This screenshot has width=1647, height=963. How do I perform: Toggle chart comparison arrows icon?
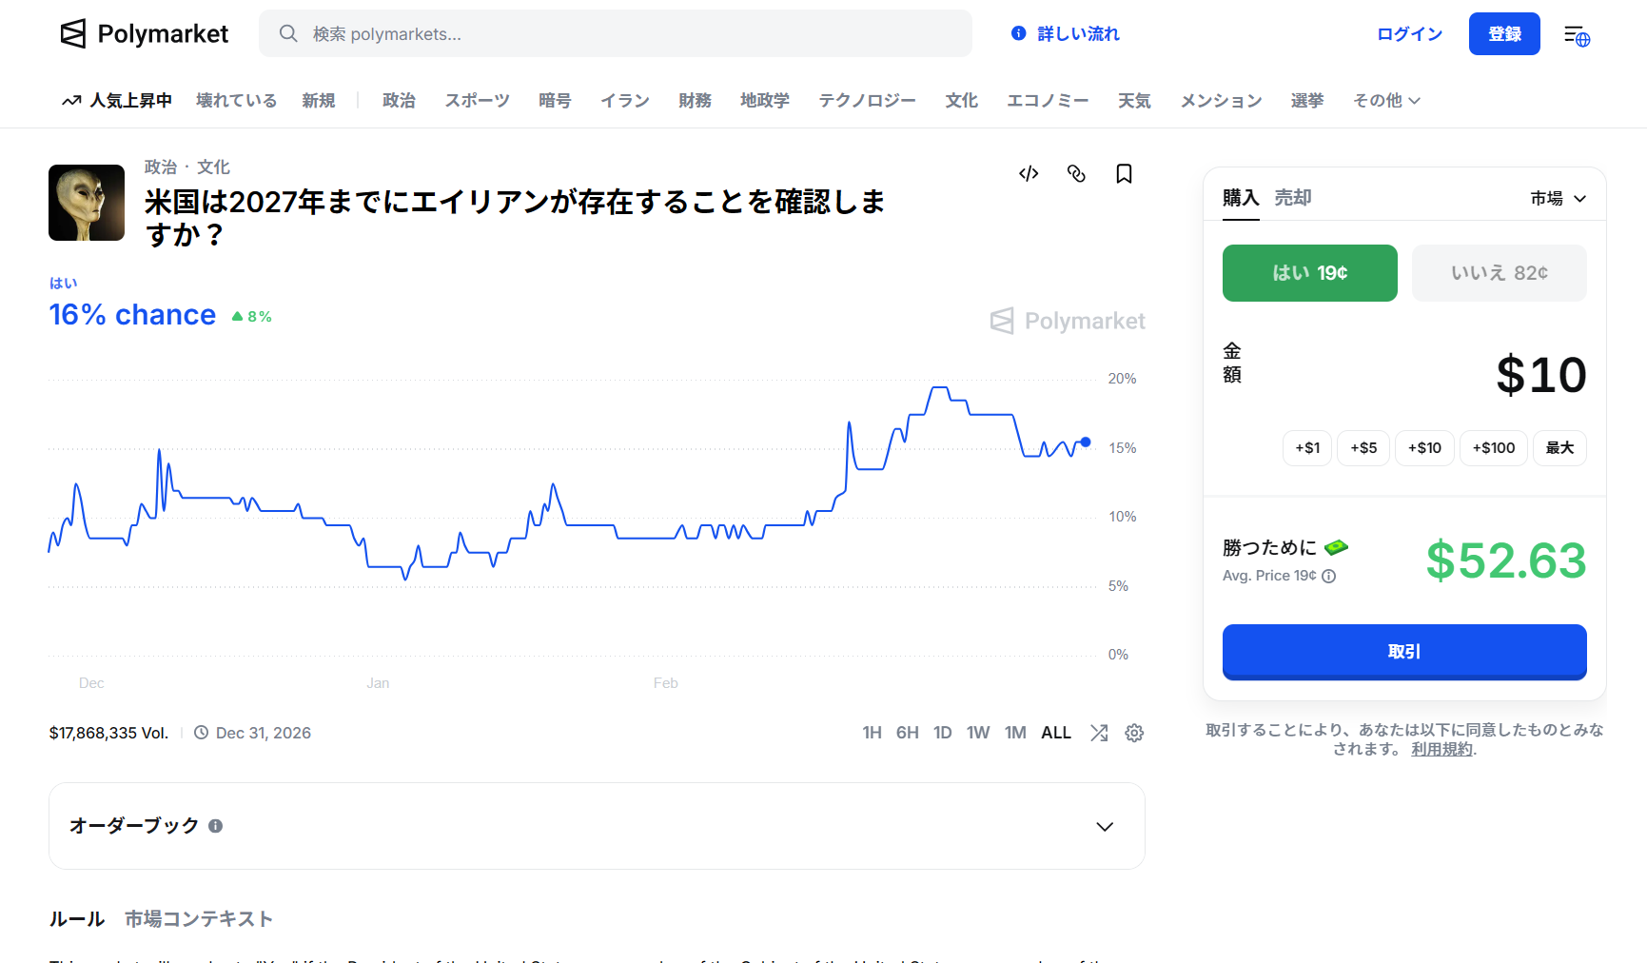(x=1099, y=733)
